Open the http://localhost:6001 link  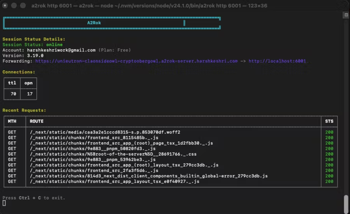[x=277, y=61]
